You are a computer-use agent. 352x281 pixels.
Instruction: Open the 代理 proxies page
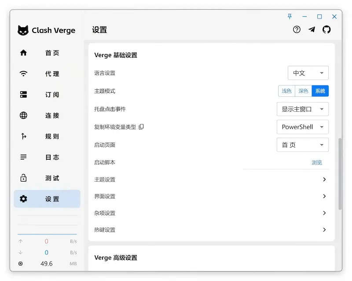pyautogui.click(x=47, y=73)
